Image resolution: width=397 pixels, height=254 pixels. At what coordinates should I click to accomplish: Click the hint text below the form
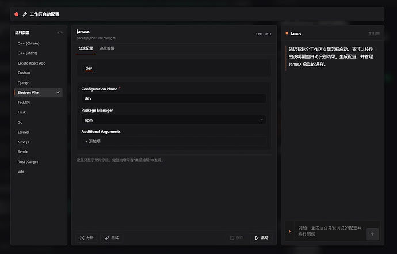pos(120,160)
